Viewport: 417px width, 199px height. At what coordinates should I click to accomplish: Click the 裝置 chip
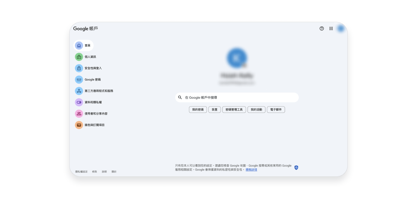[215, 109]
